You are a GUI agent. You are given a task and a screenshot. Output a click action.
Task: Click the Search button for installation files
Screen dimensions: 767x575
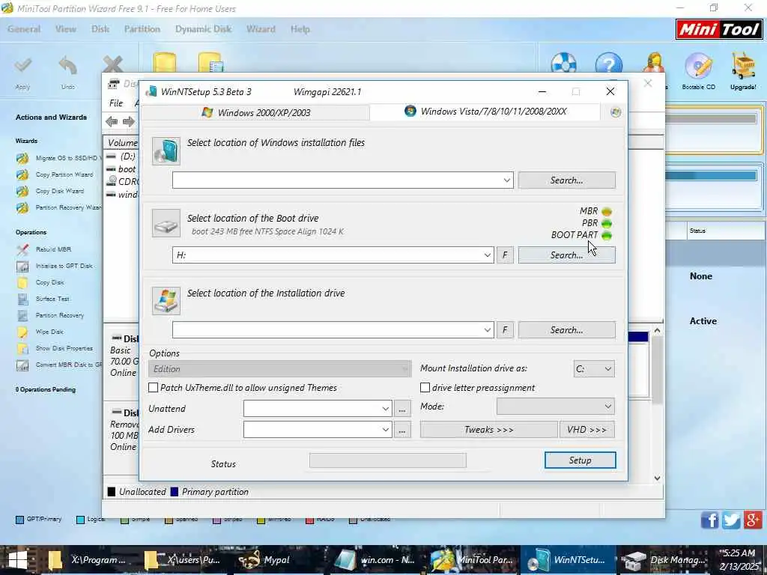pyautogui.click(x=566, y=180)
